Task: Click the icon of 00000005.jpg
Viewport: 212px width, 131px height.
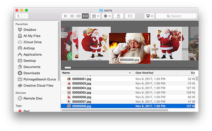Action: [69, 92]
